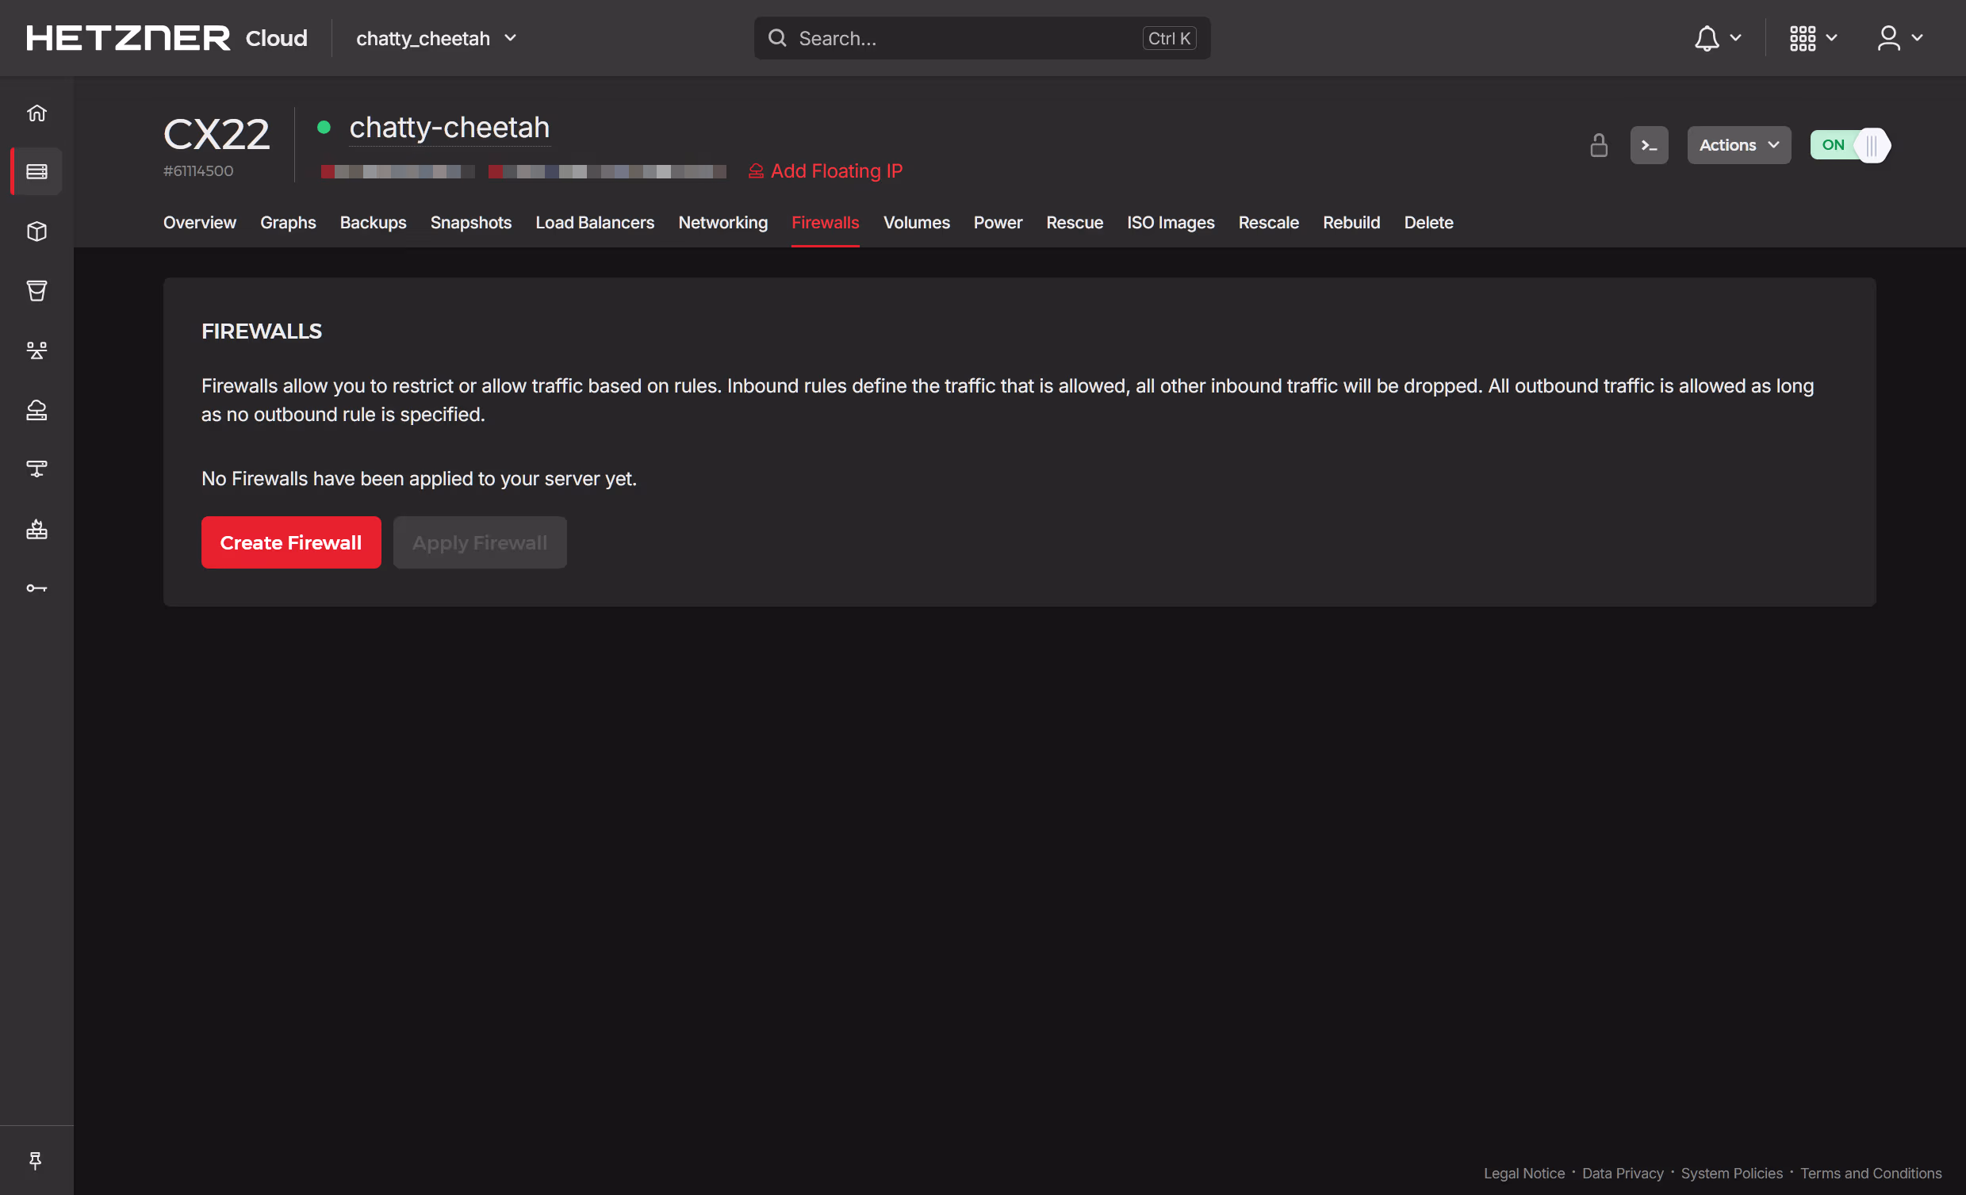The image size is (1966, 1195).
Task: Switch to the Networking tab
Action: [x=722, y=223]
